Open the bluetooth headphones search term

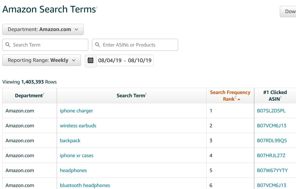(x=85, y=185)
